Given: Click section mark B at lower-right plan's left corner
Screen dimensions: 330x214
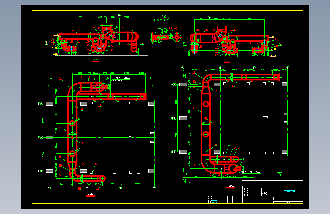Looking at the screenshot, I should click(x=187, y=175).
